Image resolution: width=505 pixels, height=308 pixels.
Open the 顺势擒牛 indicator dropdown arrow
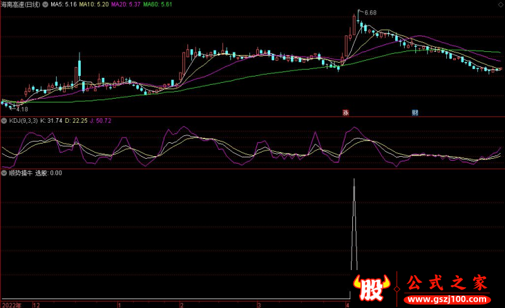click(x=4, y=173)
